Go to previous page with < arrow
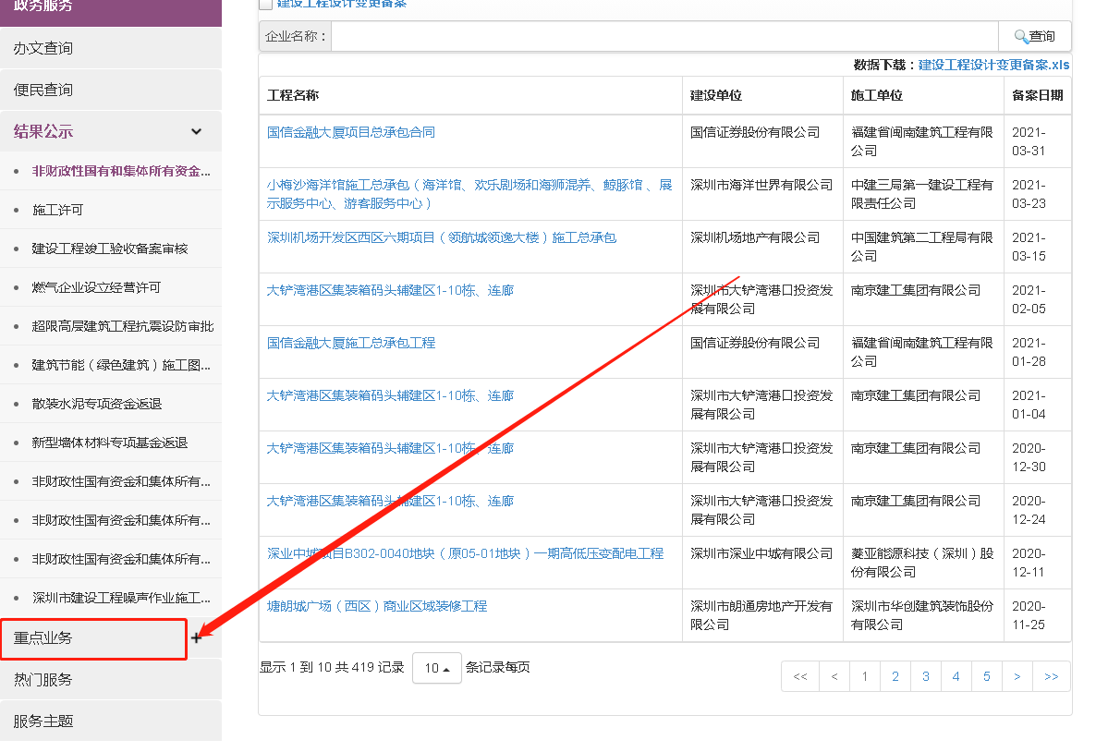 (834, 675)
